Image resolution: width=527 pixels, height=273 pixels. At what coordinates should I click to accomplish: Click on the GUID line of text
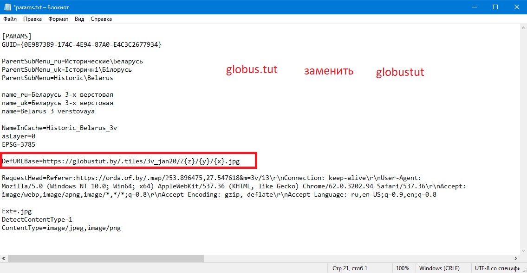tap(81, 44)
